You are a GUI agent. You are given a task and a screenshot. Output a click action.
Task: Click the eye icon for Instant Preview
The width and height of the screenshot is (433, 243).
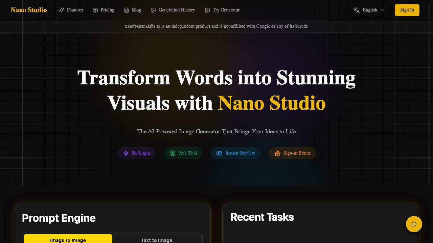(x=219, y=153)
